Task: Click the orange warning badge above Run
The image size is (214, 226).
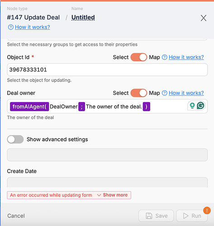Action: pos(207,210)
